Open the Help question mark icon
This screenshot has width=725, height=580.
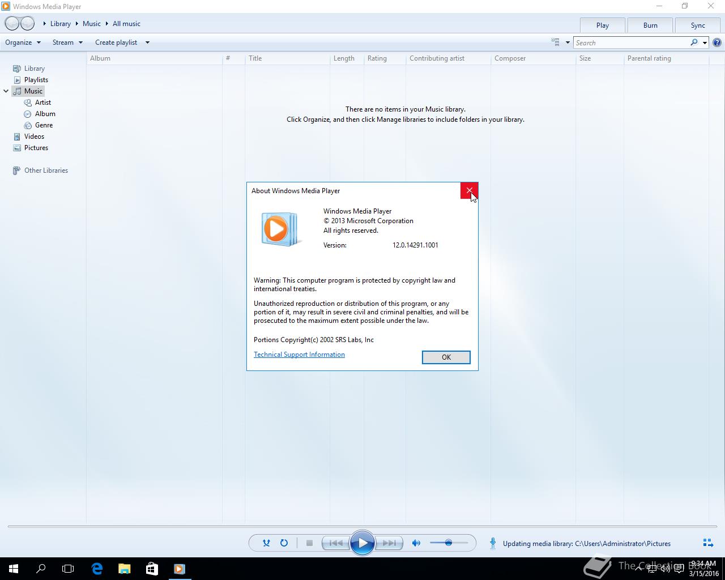pos(717,42)
